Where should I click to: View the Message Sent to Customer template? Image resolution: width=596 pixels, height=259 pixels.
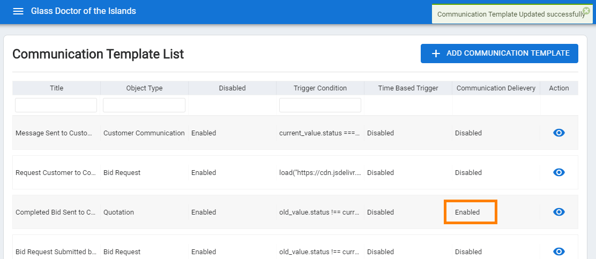click(x=558, y=133)
